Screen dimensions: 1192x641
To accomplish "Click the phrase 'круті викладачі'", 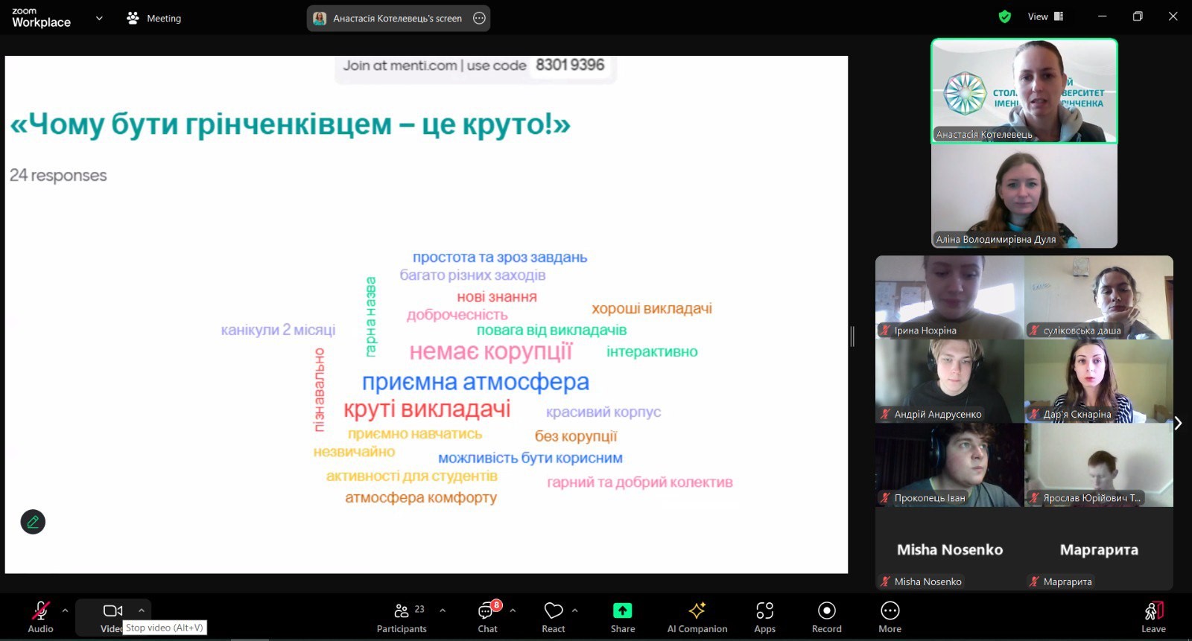I will (427, 409).
